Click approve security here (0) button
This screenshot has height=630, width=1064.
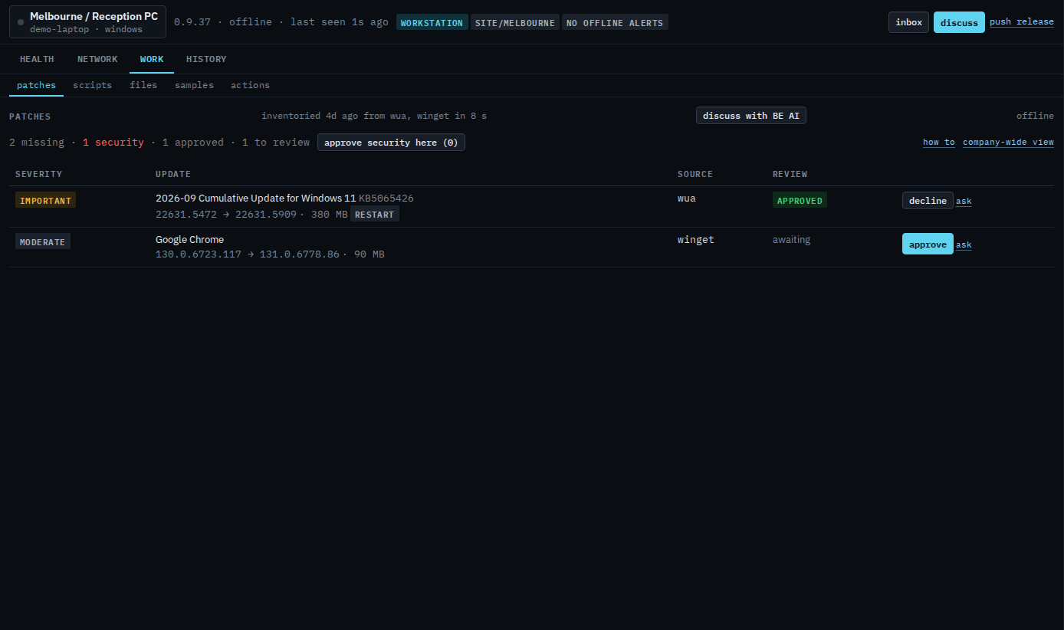click(391, 143)
